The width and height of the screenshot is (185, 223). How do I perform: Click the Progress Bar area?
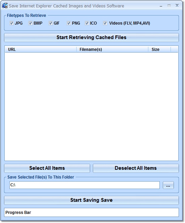tap(91, 212)
